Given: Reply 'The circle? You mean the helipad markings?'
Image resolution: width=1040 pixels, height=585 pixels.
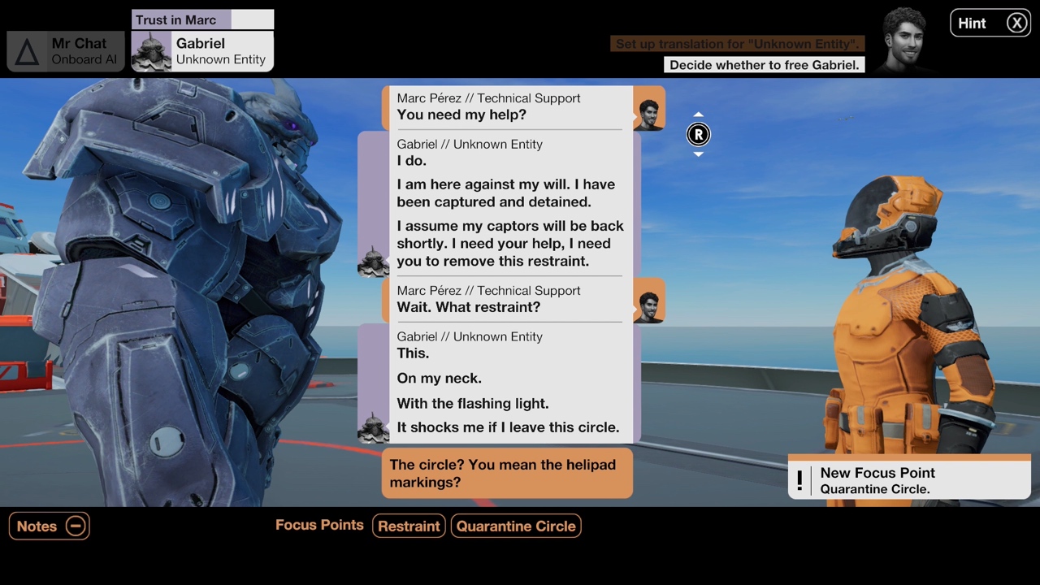Looking at the screenshot, I should [x=507, y=473].
